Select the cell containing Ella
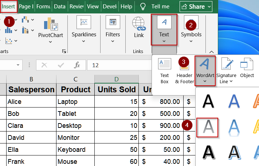Image resolution: width=259 pixels, height=166 pixels. 31,150
